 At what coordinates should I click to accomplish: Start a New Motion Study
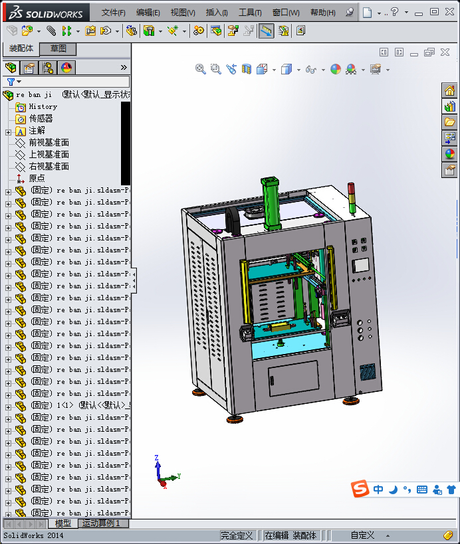pos(198,31)
